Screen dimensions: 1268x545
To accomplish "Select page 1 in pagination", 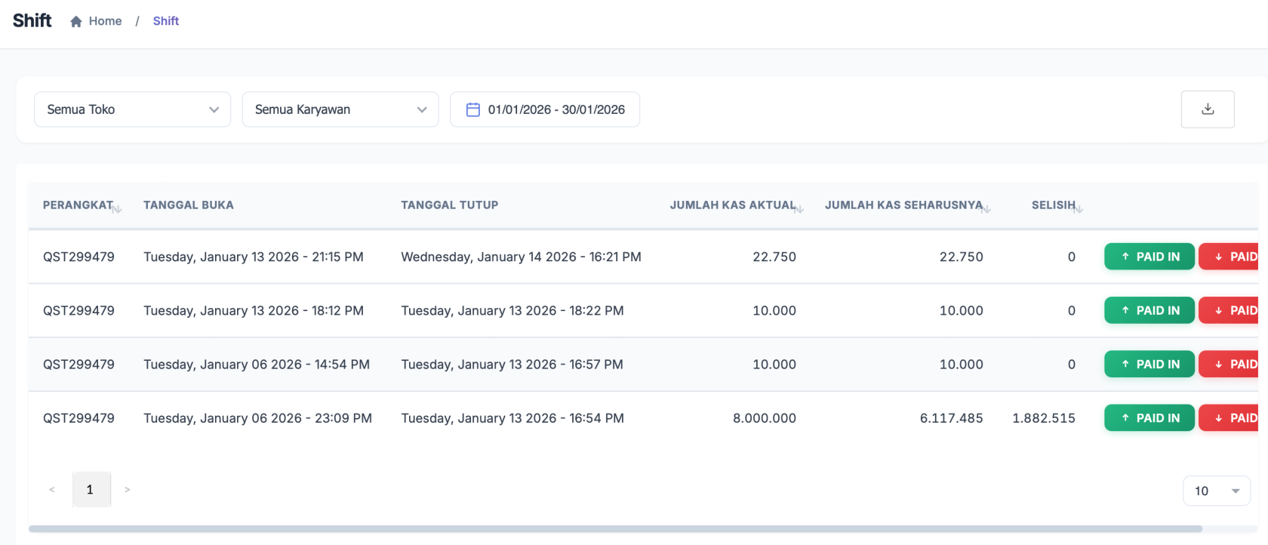I will (x=91, y=490).
